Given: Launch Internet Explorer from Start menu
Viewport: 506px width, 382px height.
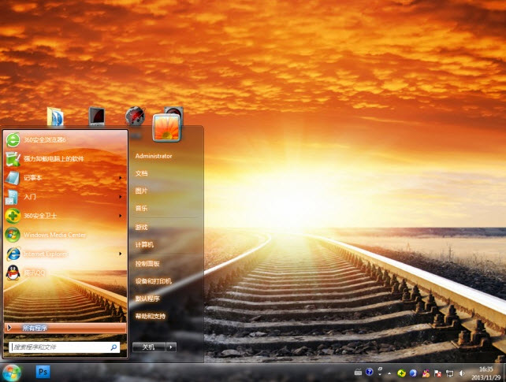Looking at the screenshot, I should coord(65,254).
